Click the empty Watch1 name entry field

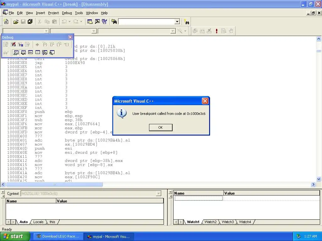click(198, 198)
